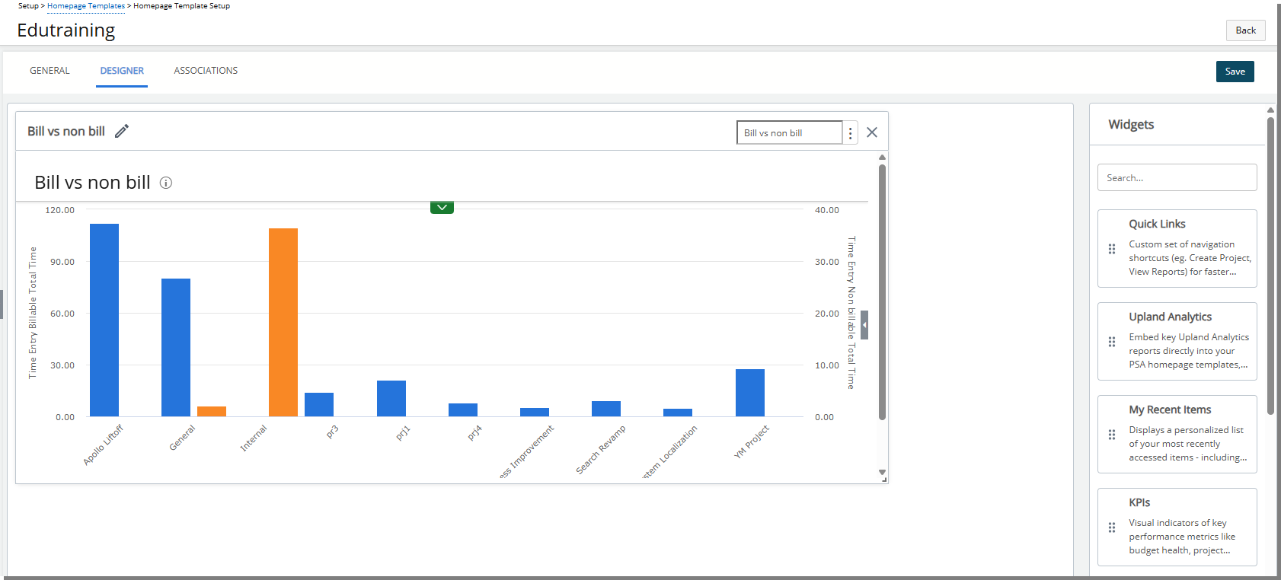The height and width of the screenshot is (580, 1281).
Task: Show info tooltip for Bill vs non bill
Action: pyautogui.click(x=166, y=183)
